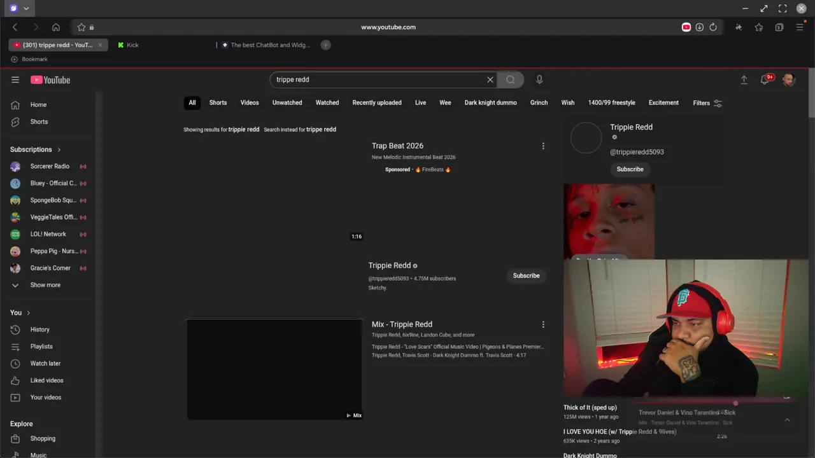Start voice search with the microphone icon
Image resolution: width=815 pixels, height=458 pixels.
pyautogui.click(x=539, y=80)
